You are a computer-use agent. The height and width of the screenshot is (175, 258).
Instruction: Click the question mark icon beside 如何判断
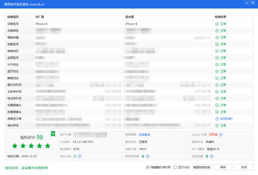217,119
